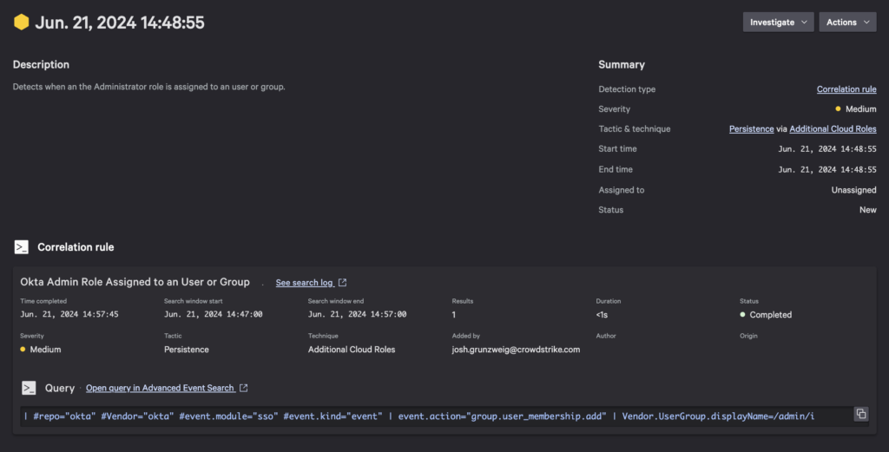Open the Persistence tactic link
Screen dimensions: 889x452
click(x=751, y=129)
